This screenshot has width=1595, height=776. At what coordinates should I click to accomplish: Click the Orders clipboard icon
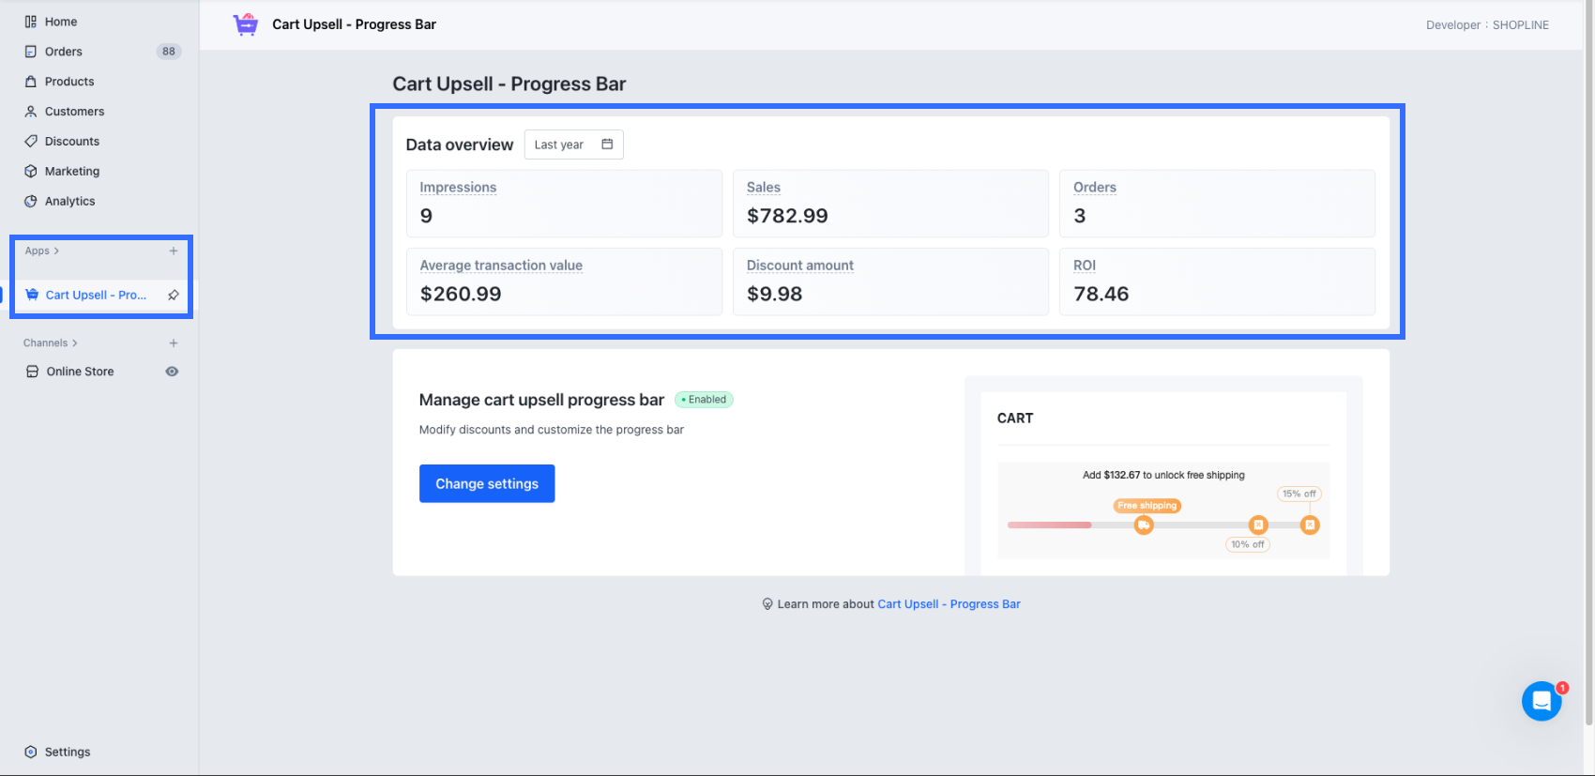point(31,52)
